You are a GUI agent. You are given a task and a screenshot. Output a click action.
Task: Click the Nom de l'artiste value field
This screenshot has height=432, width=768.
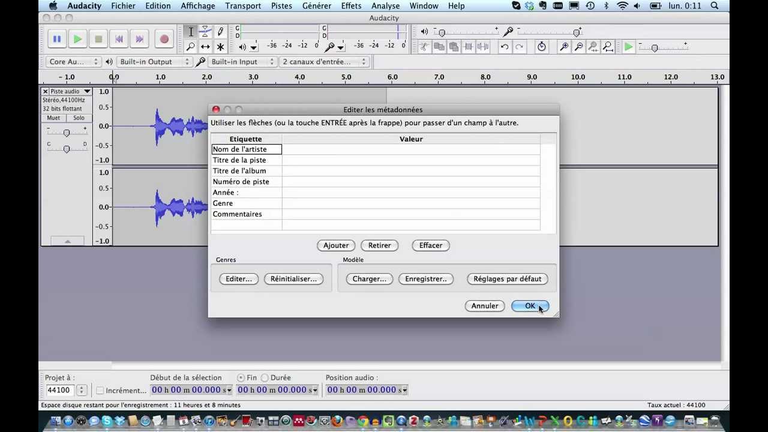tap(411, 149)
